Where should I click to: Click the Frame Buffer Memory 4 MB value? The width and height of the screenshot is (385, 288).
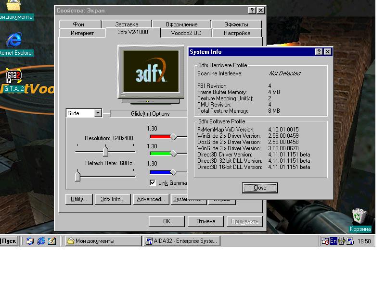274,92
